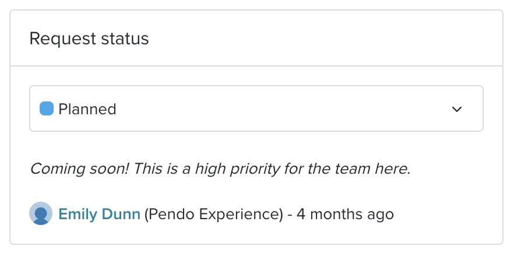
Task: Click the word 'Request' in the panel title
Action: 62,39
